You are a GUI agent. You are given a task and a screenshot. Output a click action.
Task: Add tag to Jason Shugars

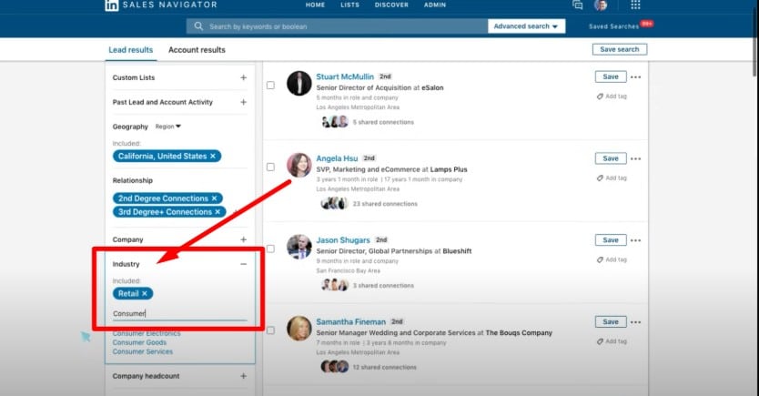612,260
